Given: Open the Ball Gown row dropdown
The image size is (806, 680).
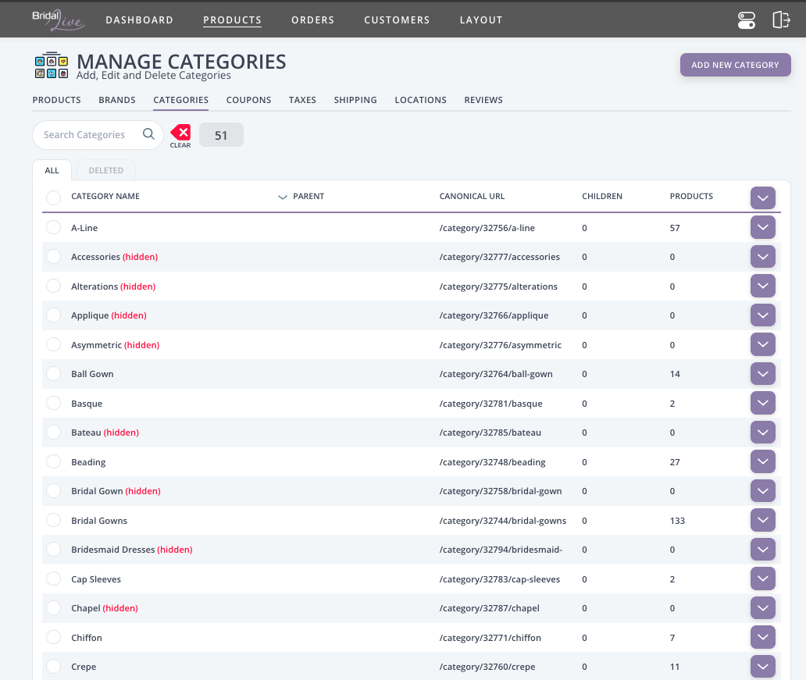Looking at the screenshot, I should pyautogui.click(x=763, y=374).
